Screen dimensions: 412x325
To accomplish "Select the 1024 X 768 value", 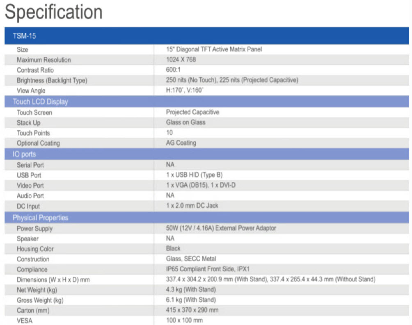I will (181, 59).
